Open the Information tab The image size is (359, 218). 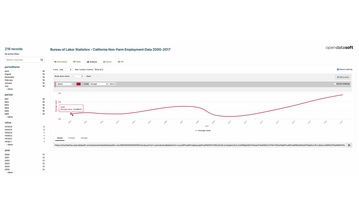61,62
